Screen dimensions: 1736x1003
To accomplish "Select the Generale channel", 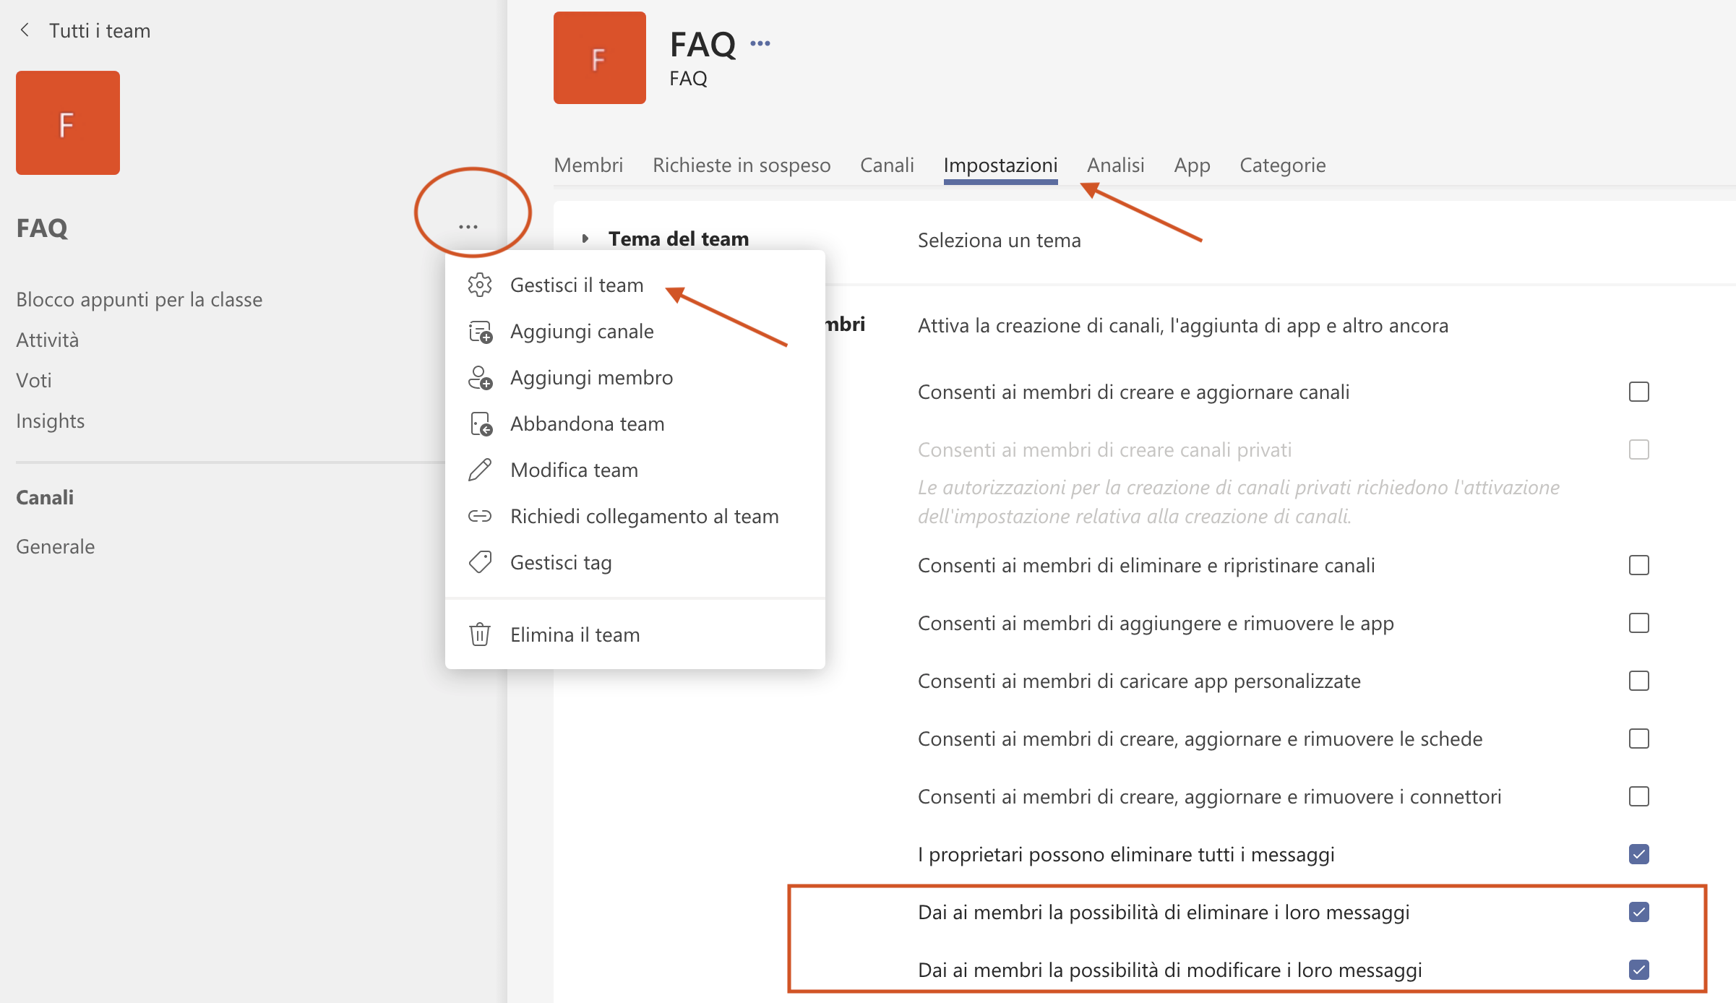I will (x=56, y=546).
